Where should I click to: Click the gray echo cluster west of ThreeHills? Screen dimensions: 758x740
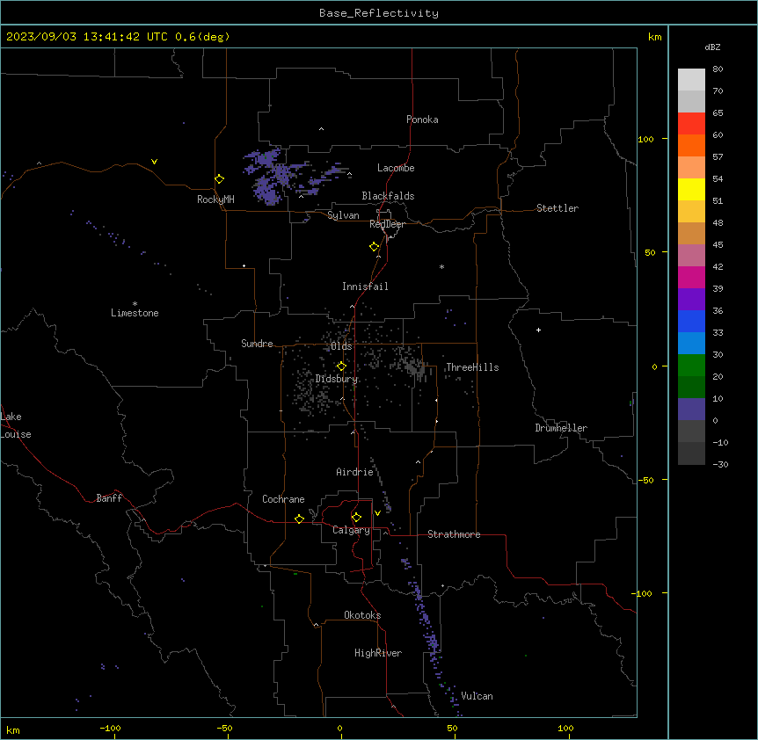414,368
